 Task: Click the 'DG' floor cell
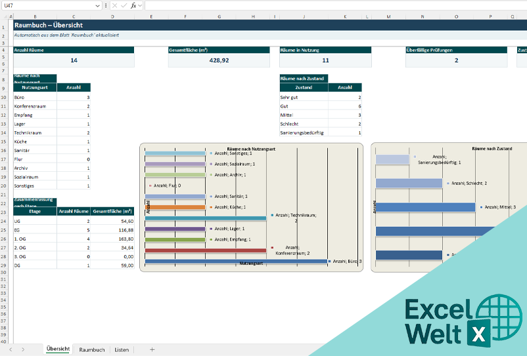click(x=35, y=266)
